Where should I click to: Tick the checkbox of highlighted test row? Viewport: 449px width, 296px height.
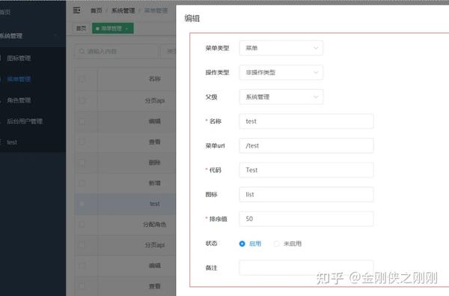tap(82, 204)
